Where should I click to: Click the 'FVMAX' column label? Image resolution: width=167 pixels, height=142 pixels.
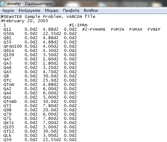136,29
